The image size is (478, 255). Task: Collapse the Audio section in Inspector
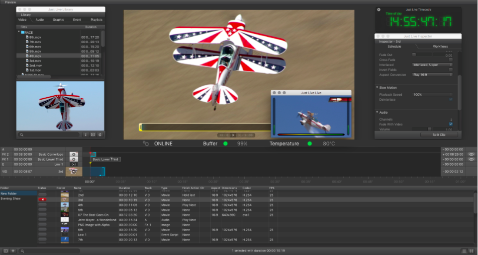click(x=377, y=113)
